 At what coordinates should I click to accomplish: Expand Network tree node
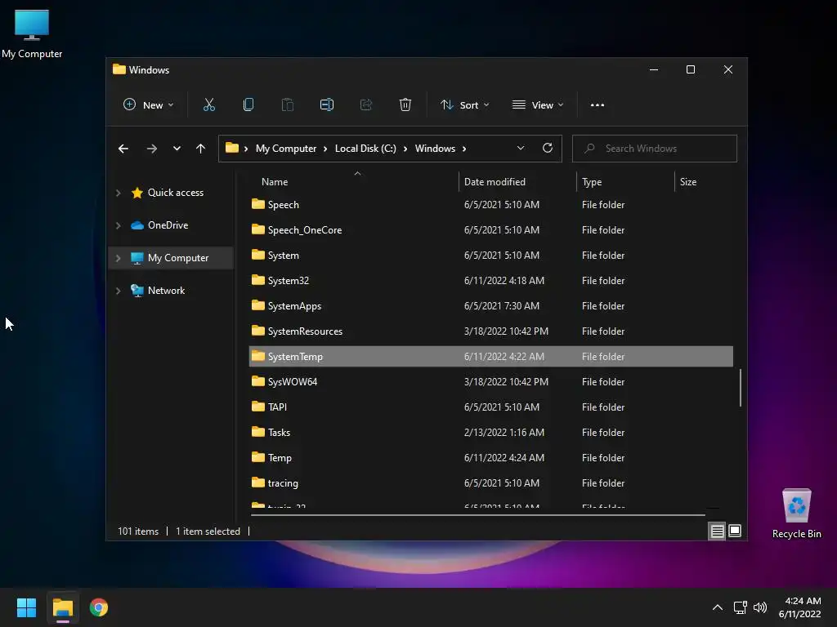click(x=118, y=291)
